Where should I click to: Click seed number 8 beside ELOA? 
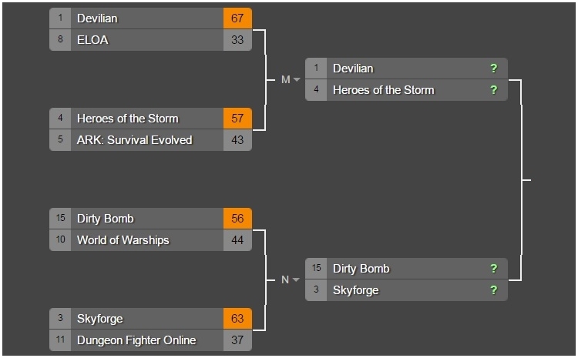click(60, 39)
